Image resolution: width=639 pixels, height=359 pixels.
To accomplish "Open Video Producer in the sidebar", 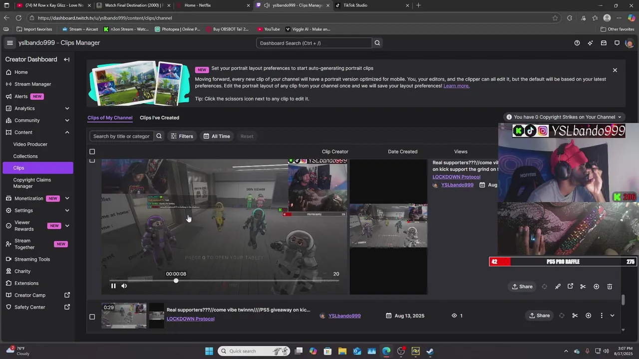I will 30,144.
